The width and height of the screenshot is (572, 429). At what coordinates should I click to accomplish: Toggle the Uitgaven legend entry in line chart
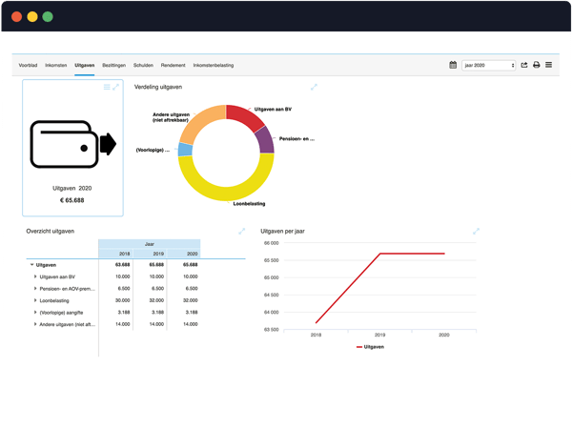(370, 347)
